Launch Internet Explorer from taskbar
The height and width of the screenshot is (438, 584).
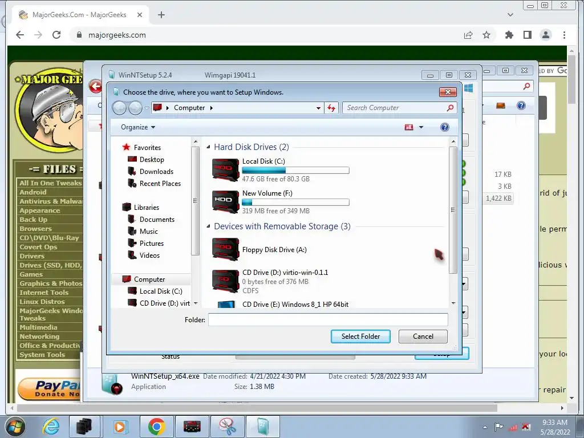(x=51, y=427)
